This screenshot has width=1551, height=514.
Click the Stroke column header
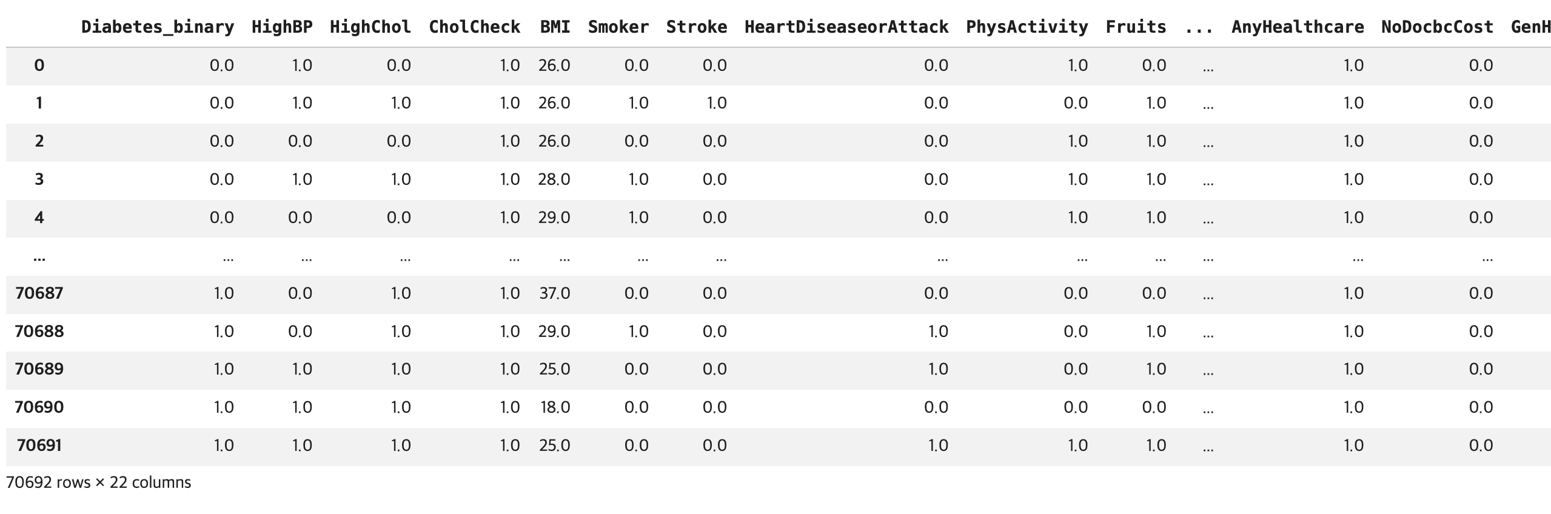click(697, 27)
